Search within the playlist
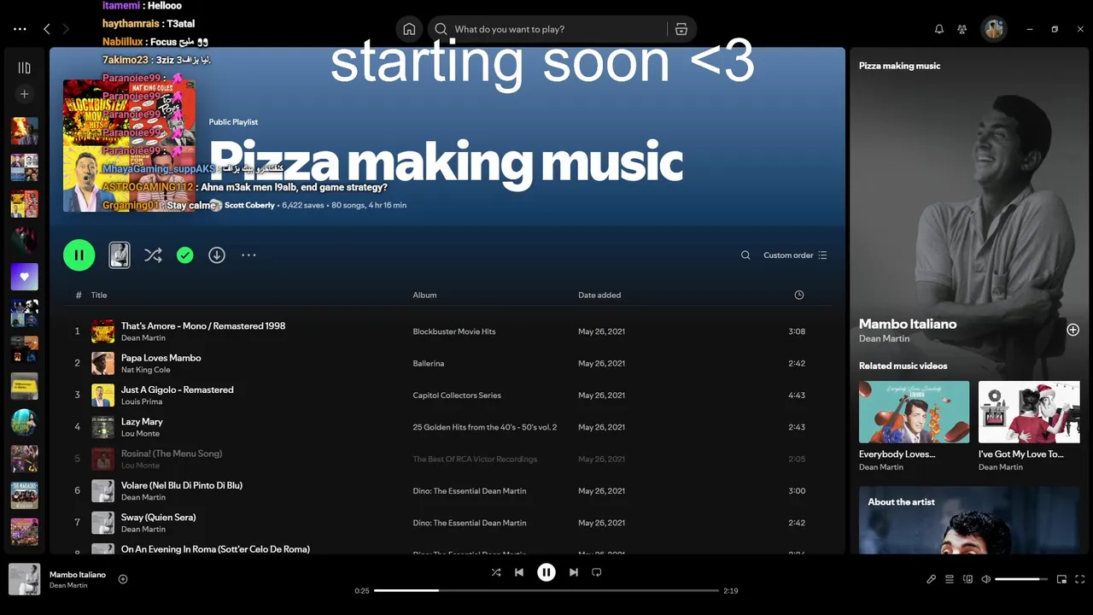 click(745, 255)
